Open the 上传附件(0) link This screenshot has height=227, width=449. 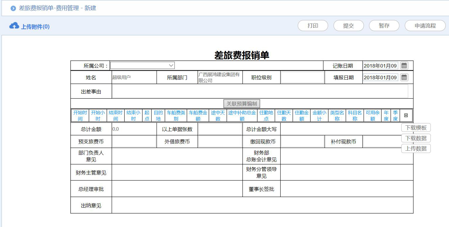pyautogui.click(x=35, y=27)
